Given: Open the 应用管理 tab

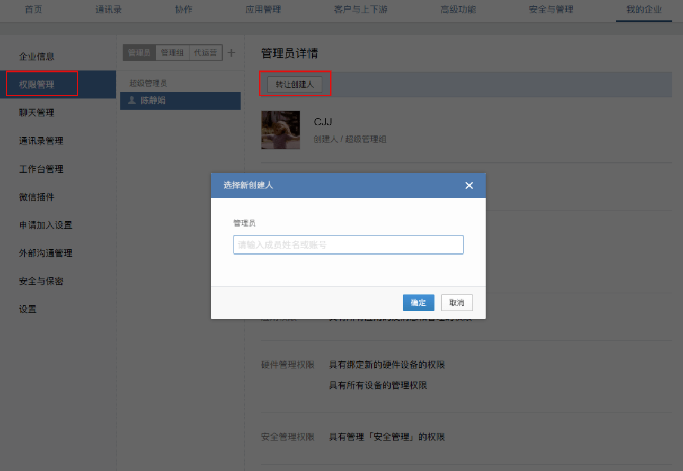Looking at the screenshot, I should point(263,10).
